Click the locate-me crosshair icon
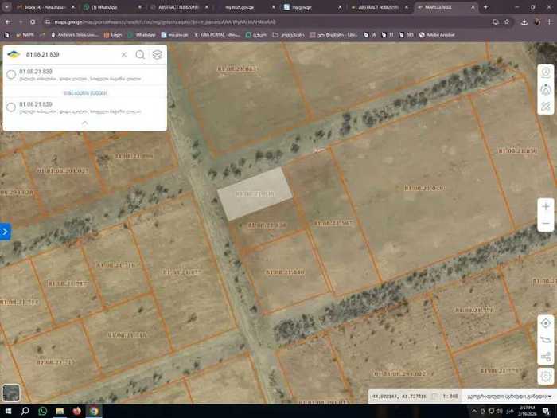This screenshot has height=418, width=557. coord(546,323)
